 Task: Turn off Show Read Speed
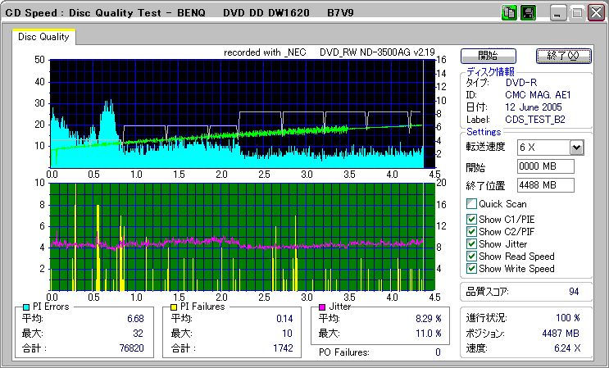(x=471, y=257)
